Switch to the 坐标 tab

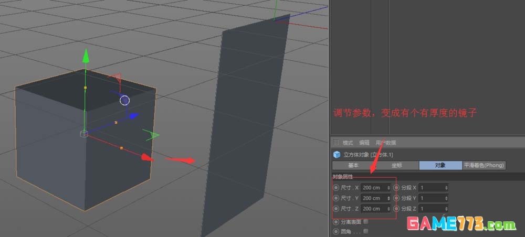(397, 165)
